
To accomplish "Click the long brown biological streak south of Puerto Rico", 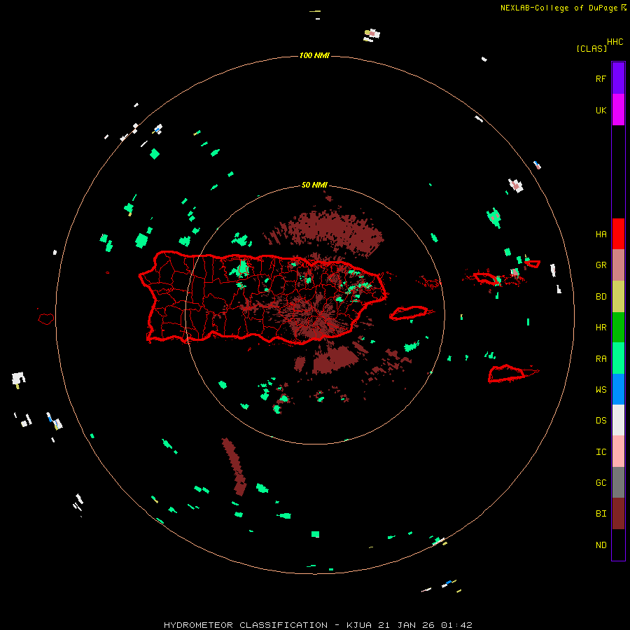I will point(234,466).
